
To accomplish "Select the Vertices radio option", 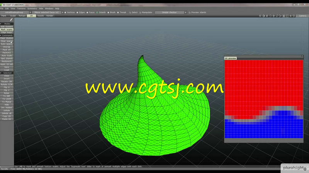I will (65, 12).
